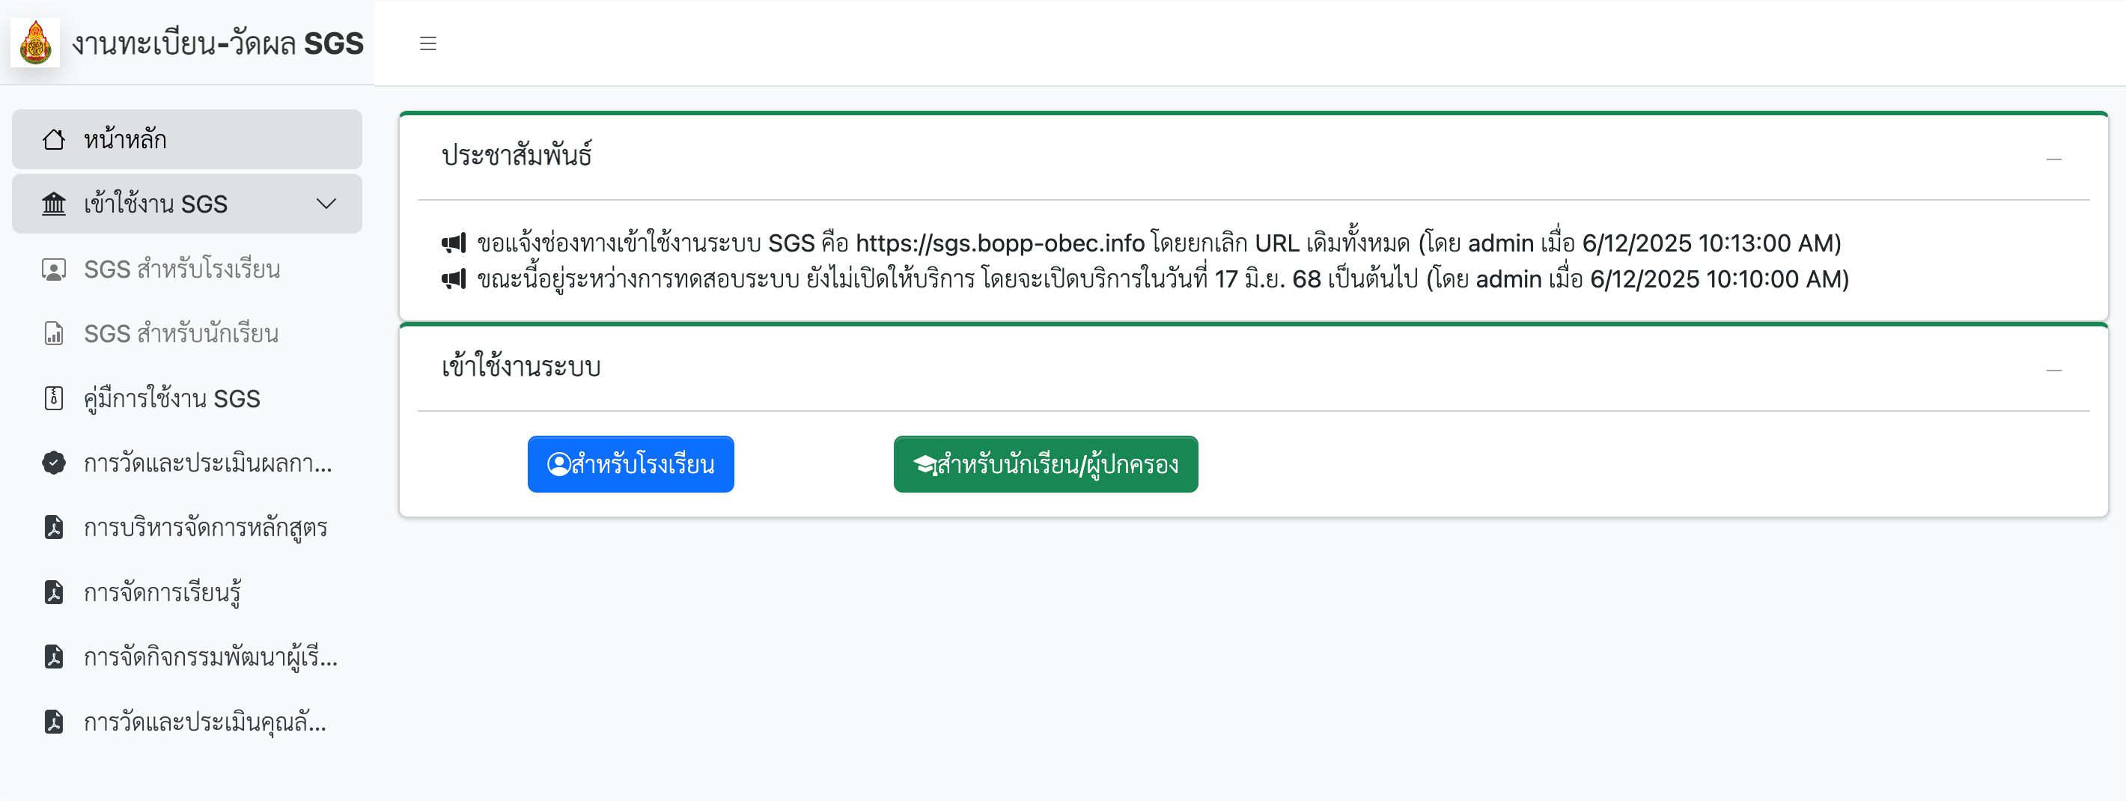Click the SGS school emblem logo

(x=35, y=43)
